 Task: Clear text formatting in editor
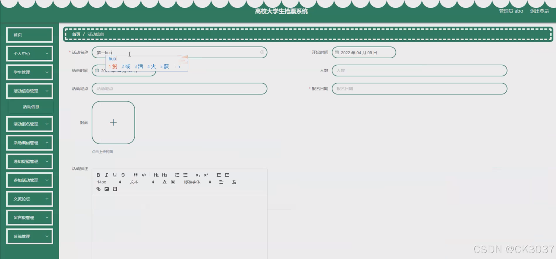tap(234, 182)
